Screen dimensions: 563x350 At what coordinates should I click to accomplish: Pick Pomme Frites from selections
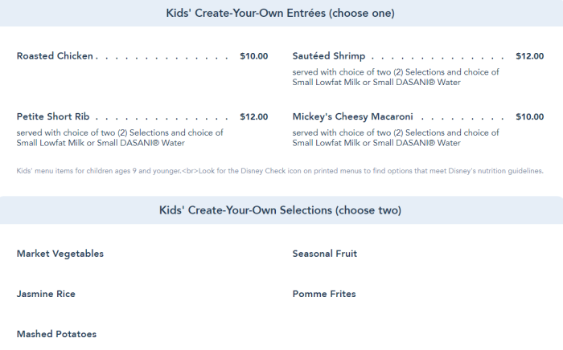[x=324, y=294]
